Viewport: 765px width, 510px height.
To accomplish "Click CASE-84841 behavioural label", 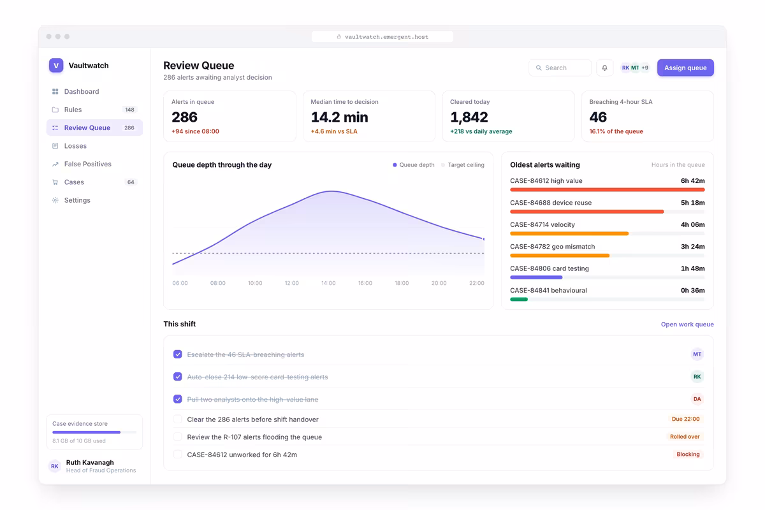I will click(548, 291).
